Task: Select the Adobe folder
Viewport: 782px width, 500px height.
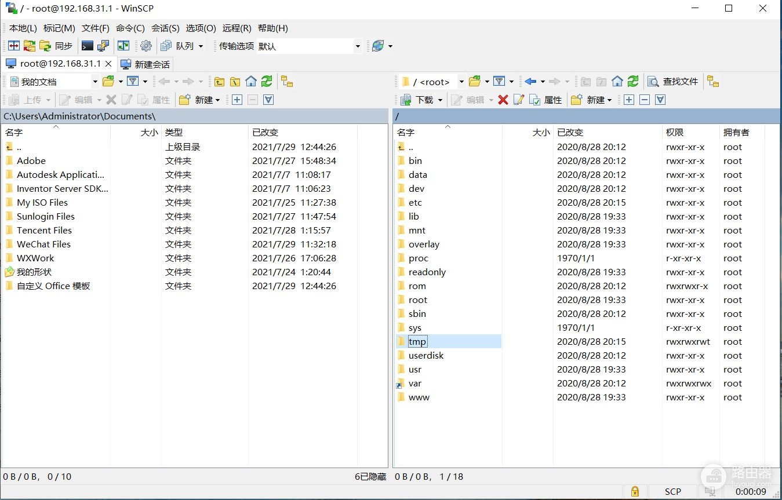Action: point(31,160)
